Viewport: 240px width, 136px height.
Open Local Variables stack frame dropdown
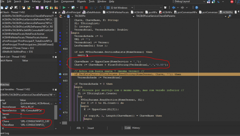point(54,95)
